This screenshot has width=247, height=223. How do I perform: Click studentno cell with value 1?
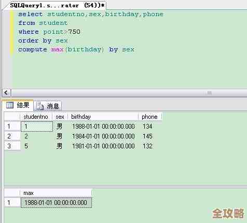click(x=37, y=127)
